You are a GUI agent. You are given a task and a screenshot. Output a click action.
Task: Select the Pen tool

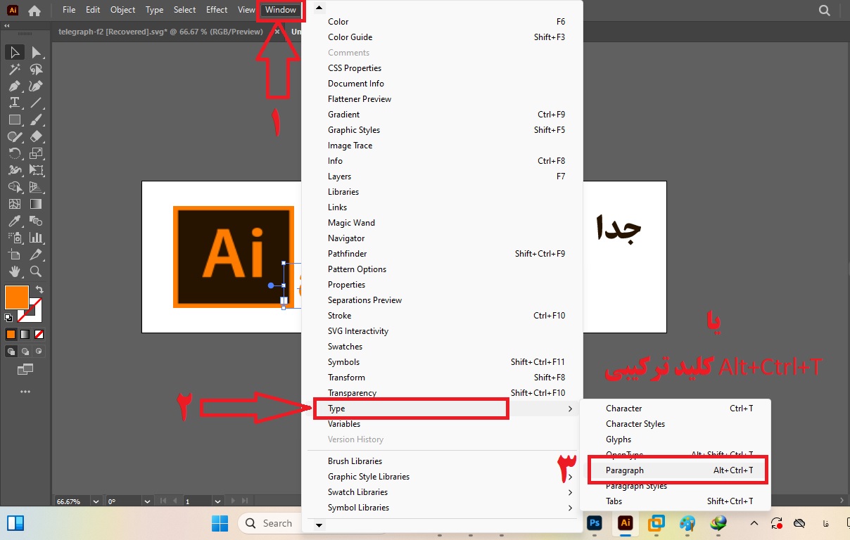click(14, 86)
